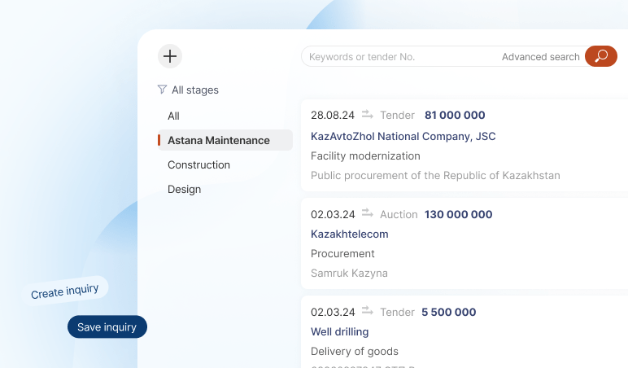Click the funnel filter icon
628x368 pixels.
point(162,90)
